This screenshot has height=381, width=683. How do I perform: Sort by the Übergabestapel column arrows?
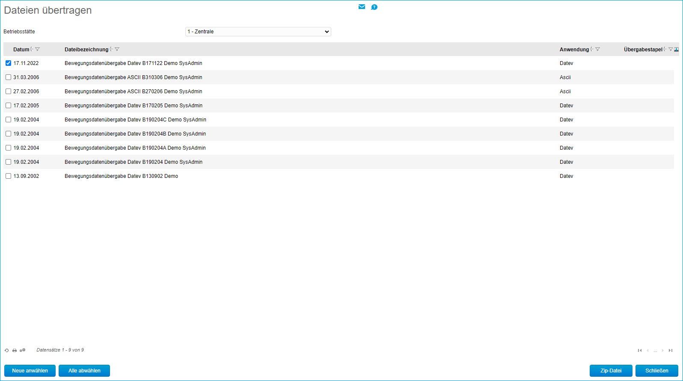(665, 49)
